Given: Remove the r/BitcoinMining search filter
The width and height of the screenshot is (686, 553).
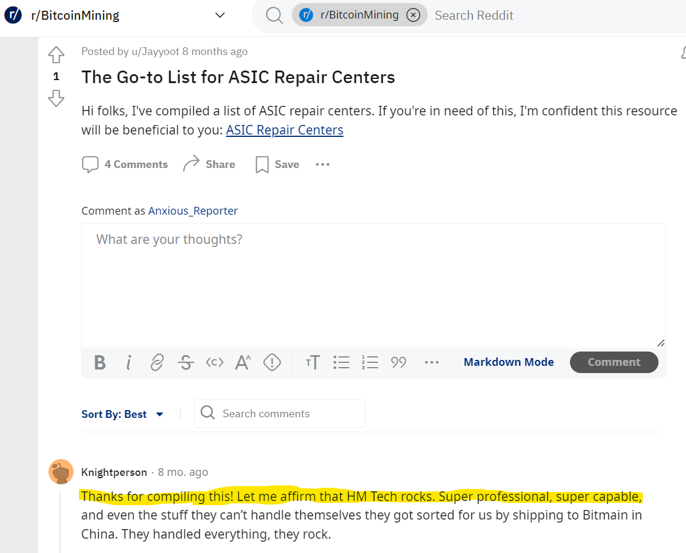Looking at the screenshot, I should [413, 16].
